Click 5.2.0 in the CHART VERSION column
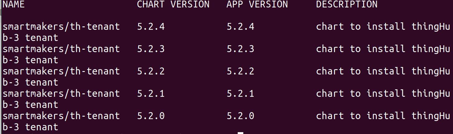453x134 pixels. (x=151, y=116)
